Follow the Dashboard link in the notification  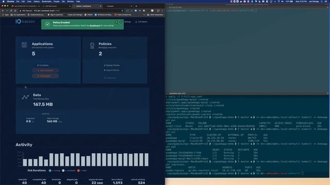[x=95, y=26]
